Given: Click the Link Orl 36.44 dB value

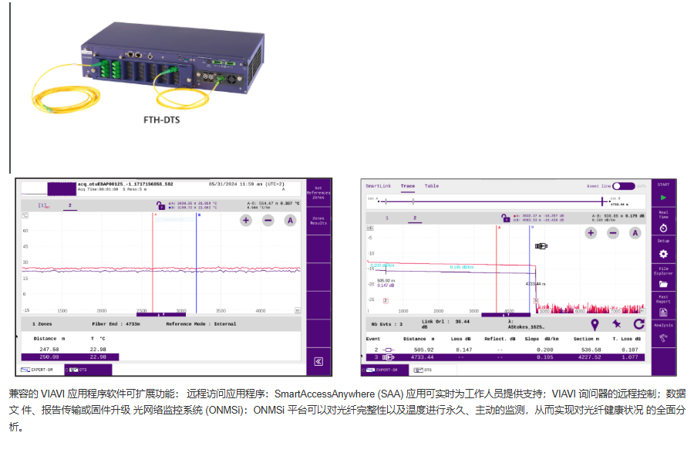Looking at the screenshot, I should pyautogui.click(x=445, y=324).
